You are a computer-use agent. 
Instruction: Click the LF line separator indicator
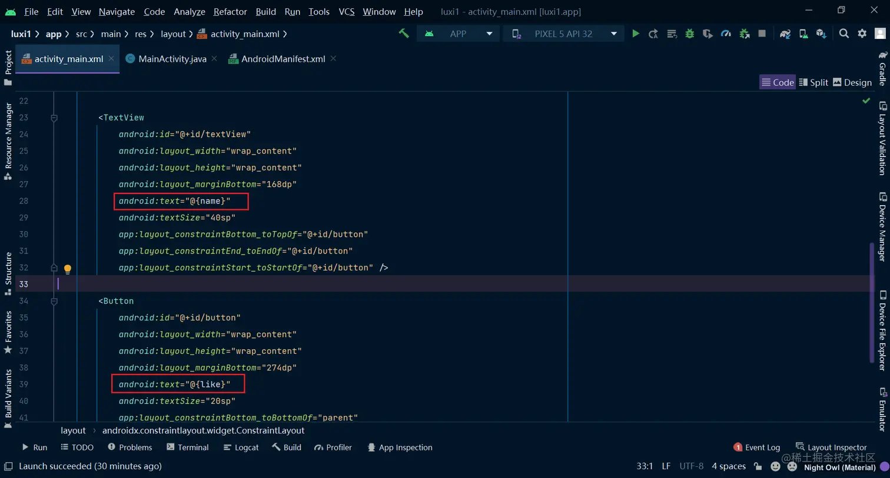click(x=666, y=466)
